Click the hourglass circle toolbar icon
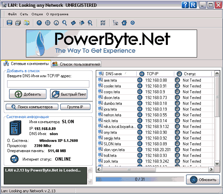The image size is (223, 194). pyautogui.click(x=56, y=23)
